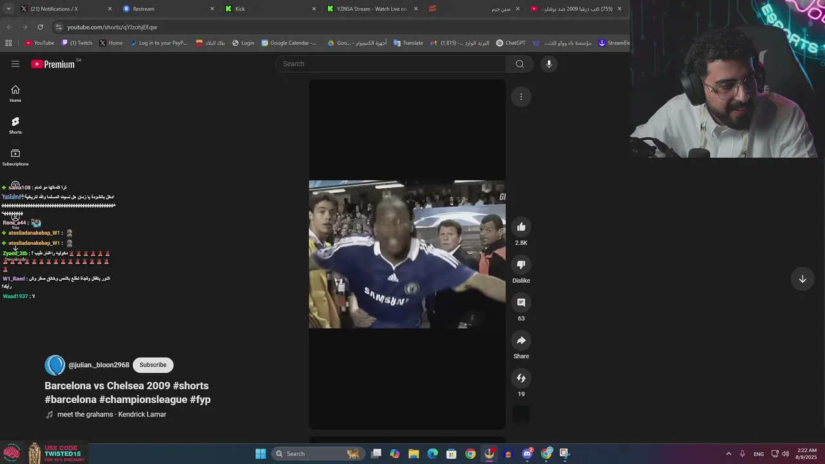Screen dimensions: 825x464
Task: Open the tab search dropdown arrow
Action: [x=7, y=9]
